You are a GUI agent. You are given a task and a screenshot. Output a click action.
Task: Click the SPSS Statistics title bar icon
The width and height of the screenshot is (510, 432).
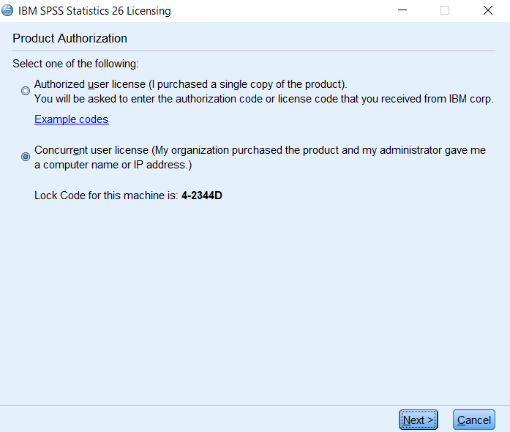tap(7, 10)
